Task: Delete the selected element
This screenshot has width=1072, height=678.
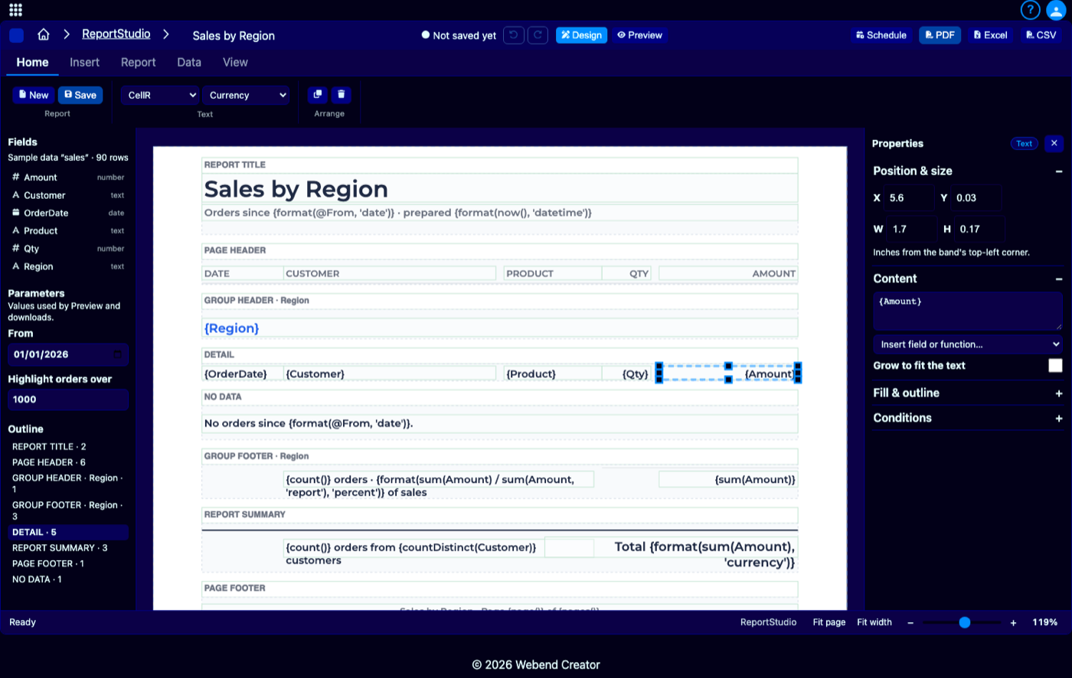Action: click(342, 94)
